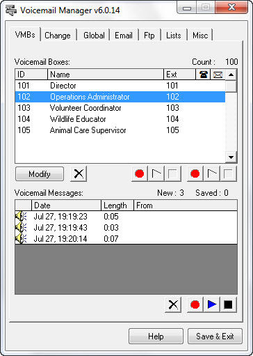Click the 0:03 length value

111,228
